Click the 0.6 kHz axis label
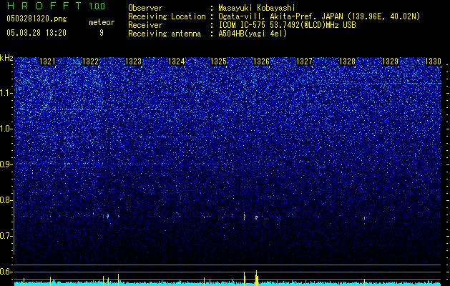 coord(6,272)
